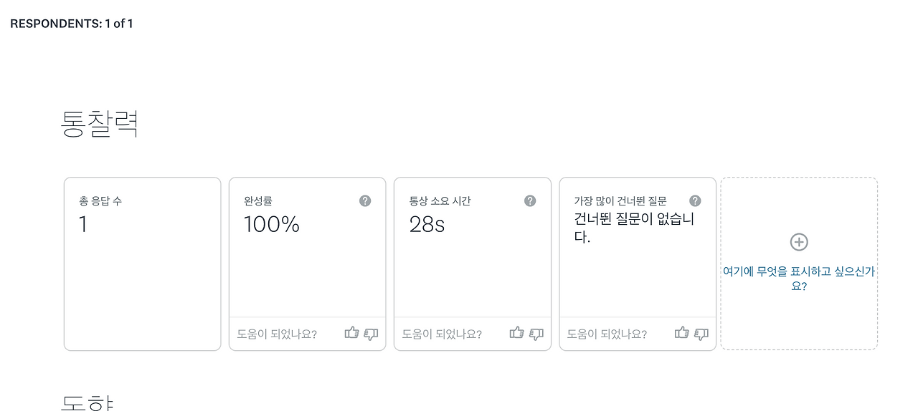This screenshot has height=411, width=918.
Task: Give thumbs down on 완성률 card
Action: point(371,334)
